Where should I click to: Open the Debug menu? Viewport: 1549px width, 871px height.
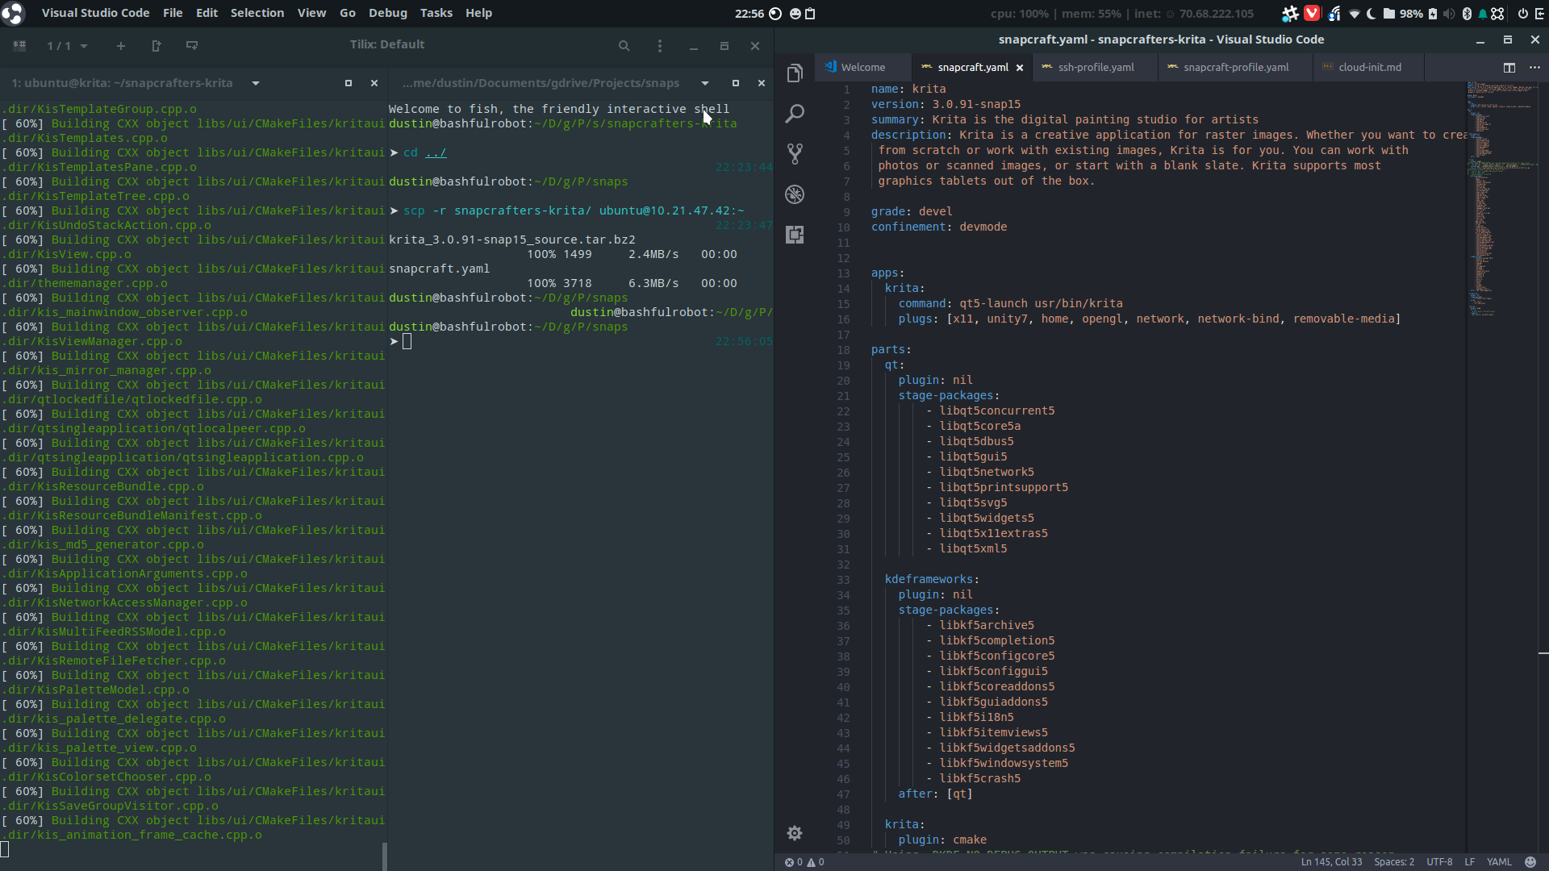point(388,13)
